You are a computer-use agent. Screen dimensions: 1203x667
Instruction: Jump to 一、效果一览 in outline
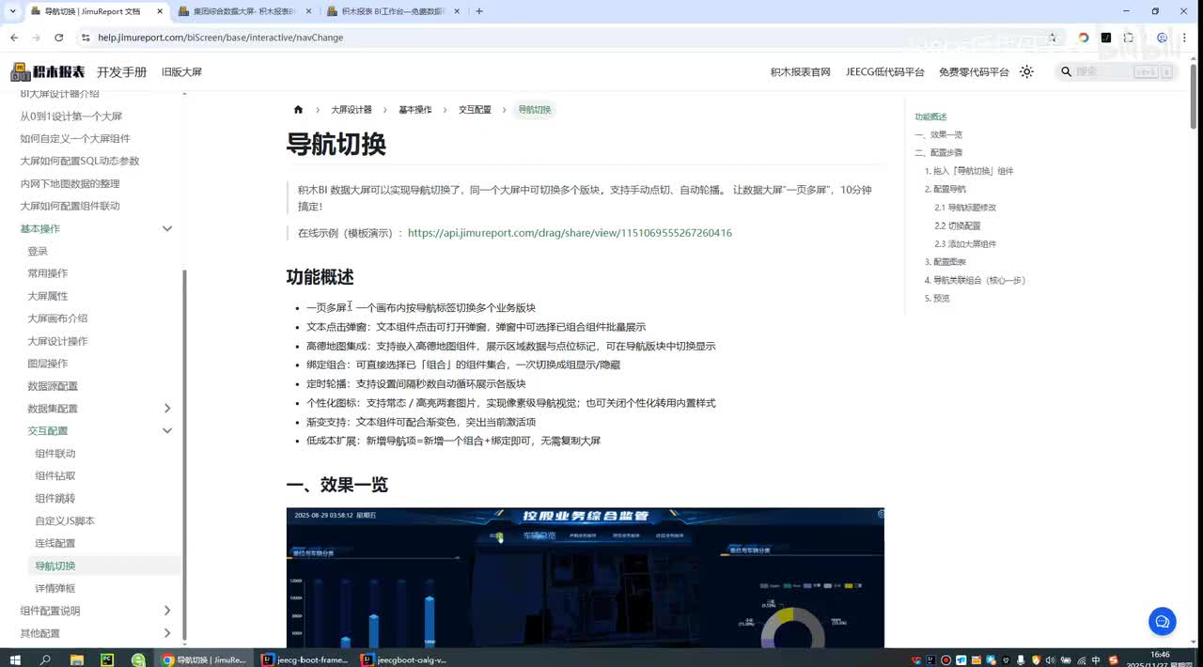pyautogui.click(x=939, y=134)
